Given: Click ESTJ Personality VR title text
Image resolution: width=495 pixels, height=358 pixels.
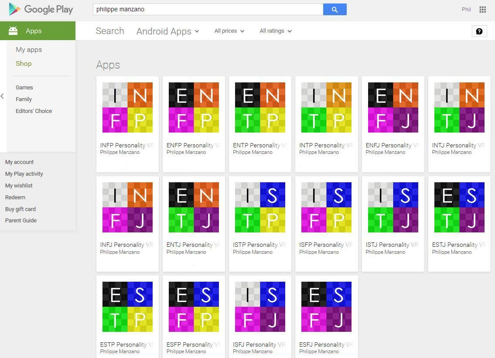Looking at the screenshot, I should coord(459,245).
